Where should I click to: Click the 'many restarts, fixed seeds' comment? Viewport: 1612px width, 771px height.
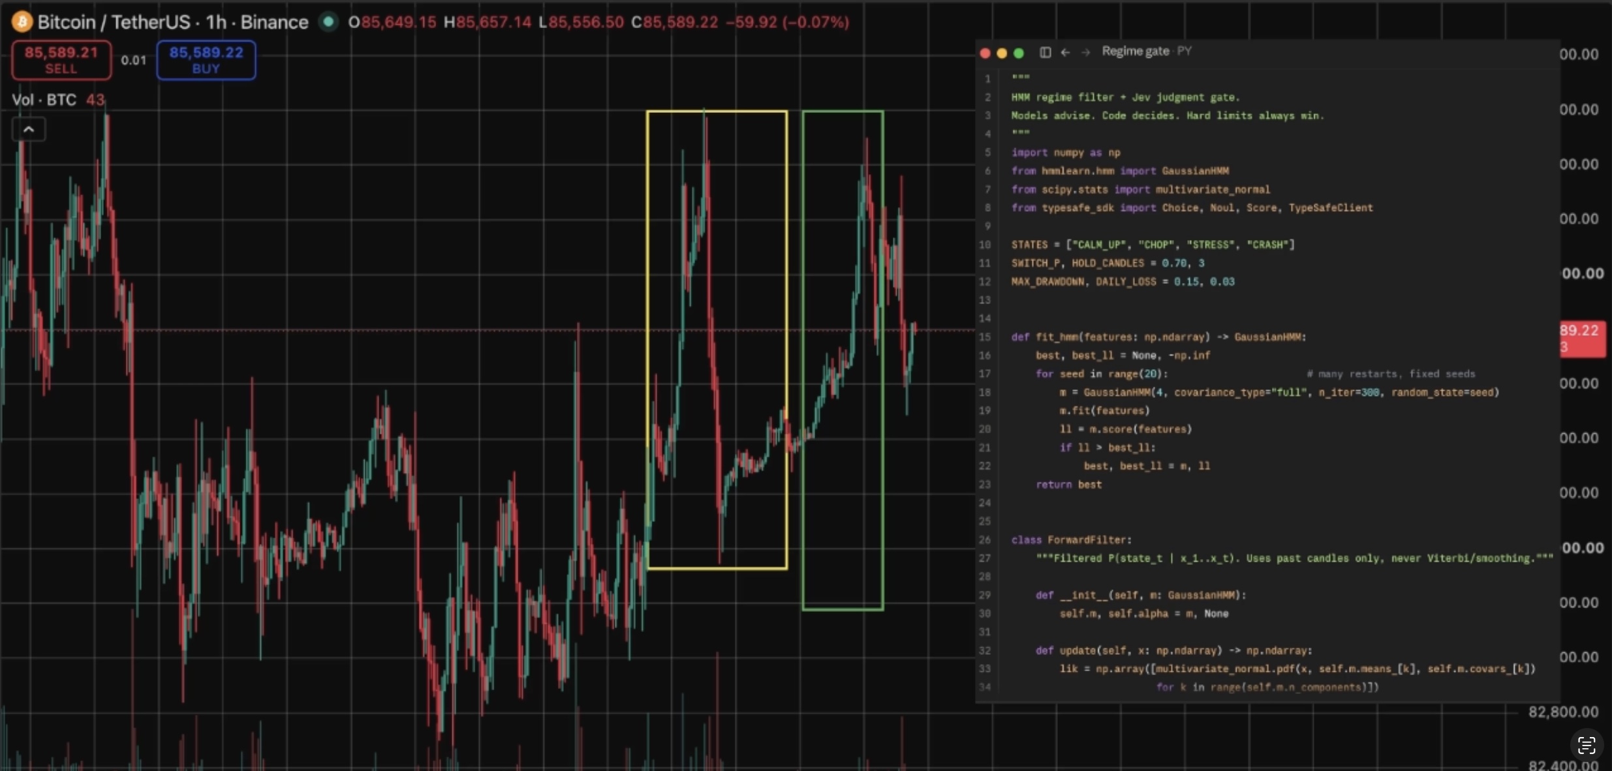coord(1391,374)
